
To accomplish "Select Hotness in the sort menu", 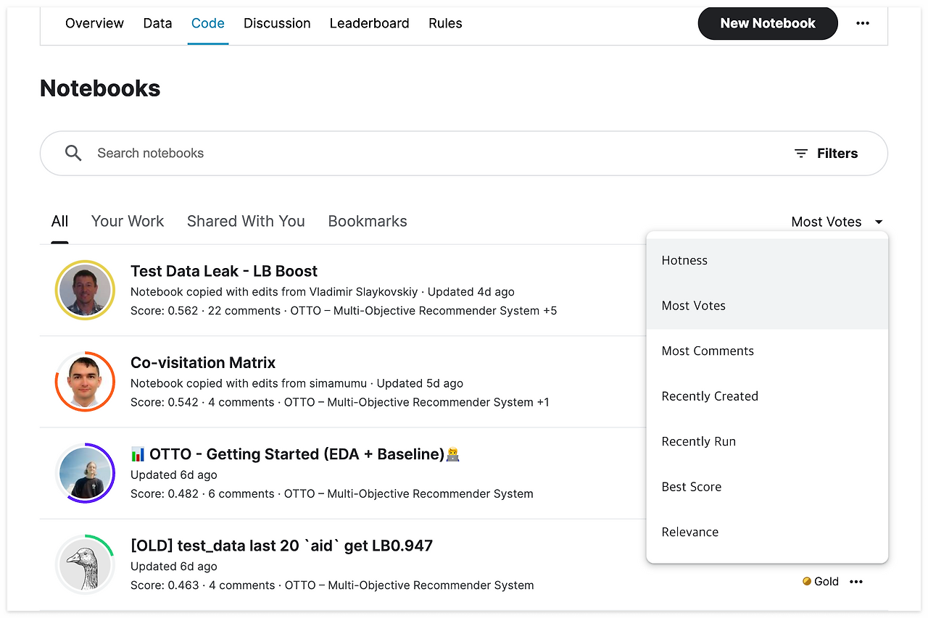I will 684,260.
